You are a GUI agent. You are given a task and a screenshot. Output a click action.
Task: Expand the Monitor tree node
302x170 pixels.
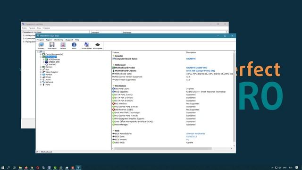(41, 75)
